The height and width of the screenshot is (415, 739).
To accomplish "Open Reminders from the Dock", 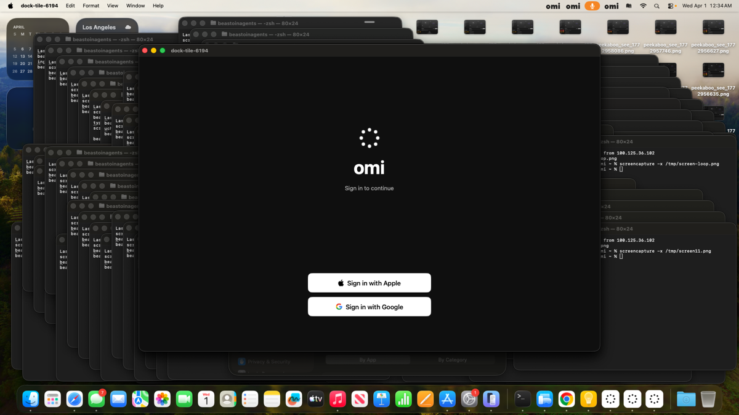I will click(250, 399).
